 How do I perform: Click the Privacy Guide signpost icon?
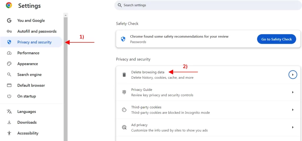pos(124,92)
